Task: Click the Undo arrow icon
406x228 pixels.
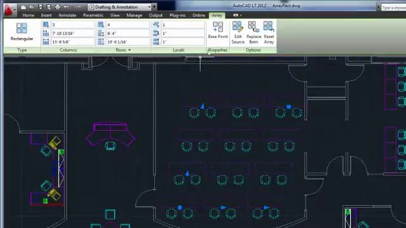Action: 66,7
